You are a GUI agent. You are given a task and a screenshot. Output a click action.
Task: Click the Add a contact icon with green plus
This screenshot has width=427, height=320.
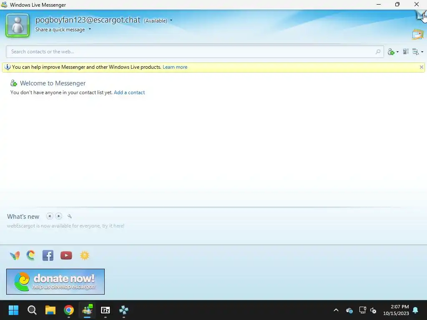click(x=391, y=52)
